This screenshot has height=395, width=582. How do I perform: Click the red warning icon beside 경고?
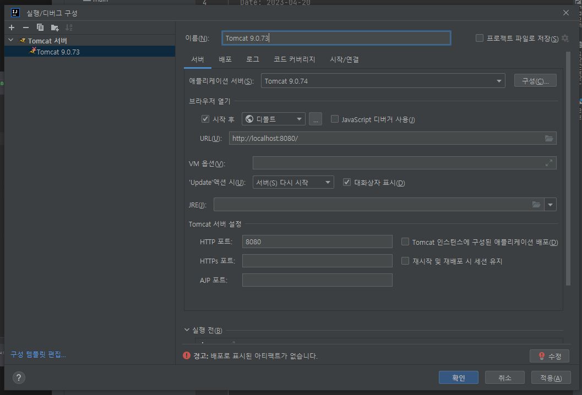pyautogui.click(x=187, y=356)
